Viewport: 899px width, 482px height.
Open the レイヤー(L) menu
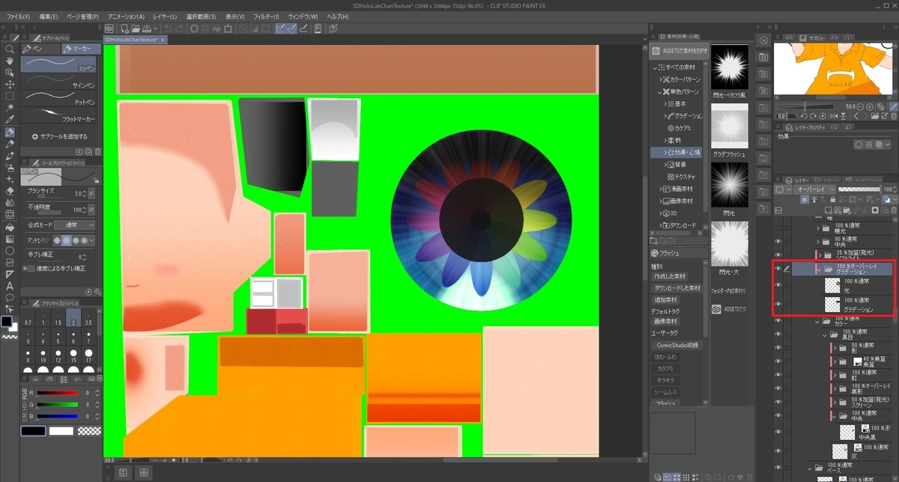coord(165,16)
